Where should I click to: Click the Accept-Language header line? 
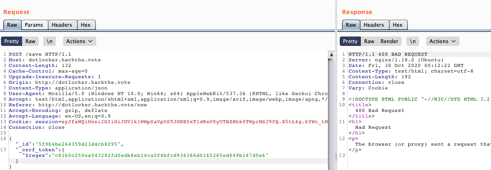point(60,116)
